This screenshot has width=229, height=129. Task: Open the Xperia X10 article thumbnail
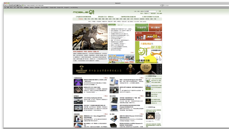(x=114, y=82)
